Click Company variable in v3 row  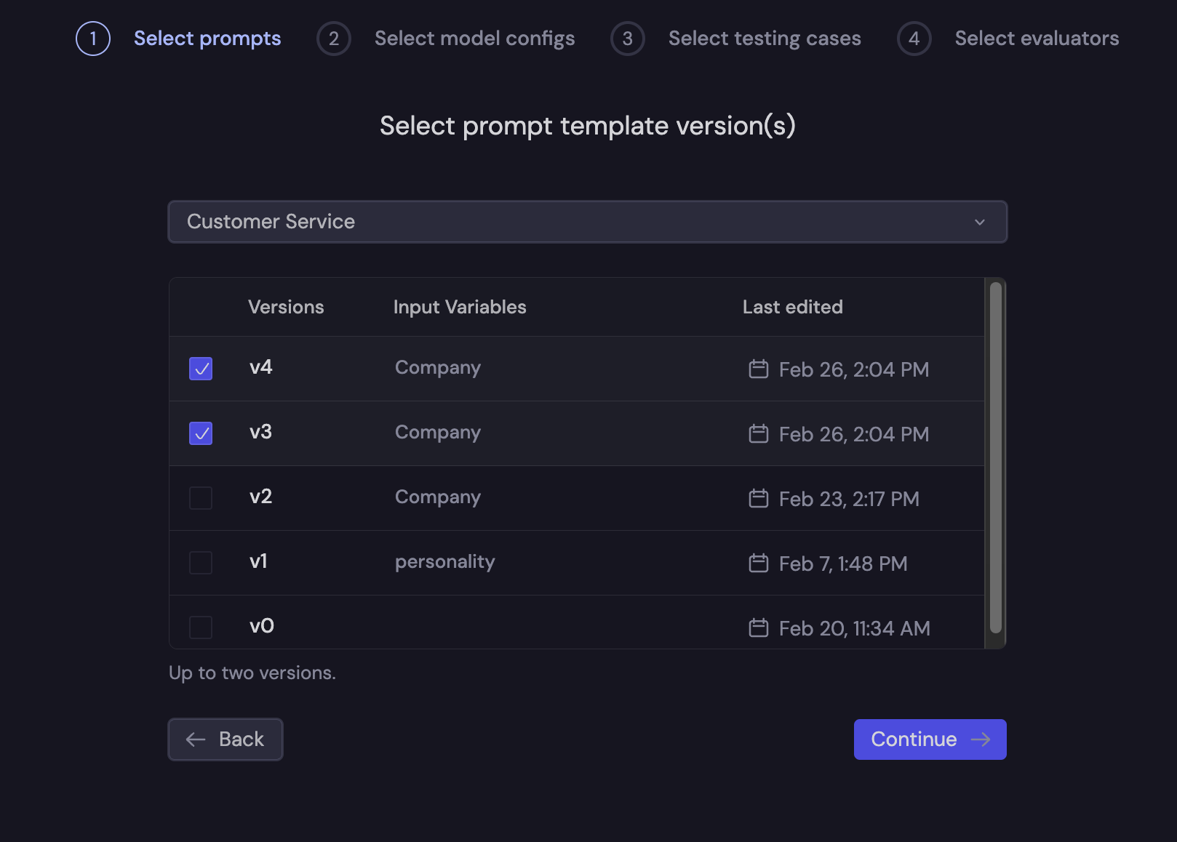click(x=438, y=433)
